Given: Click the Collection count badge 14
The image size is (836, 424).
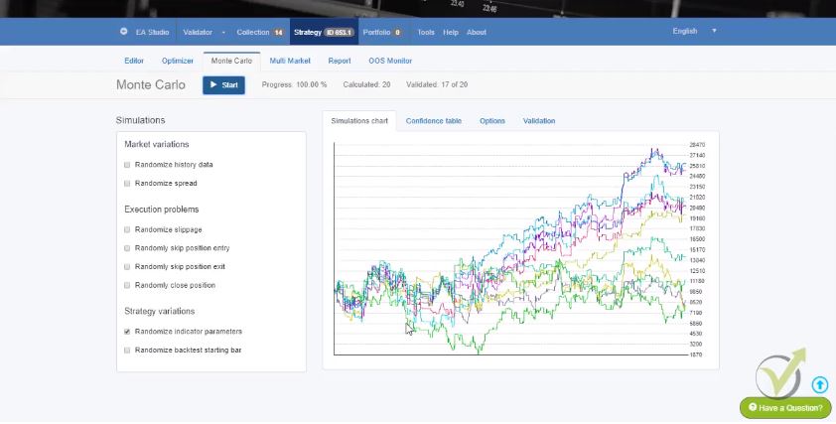Looking at the screenshot, I should (278, 32).
